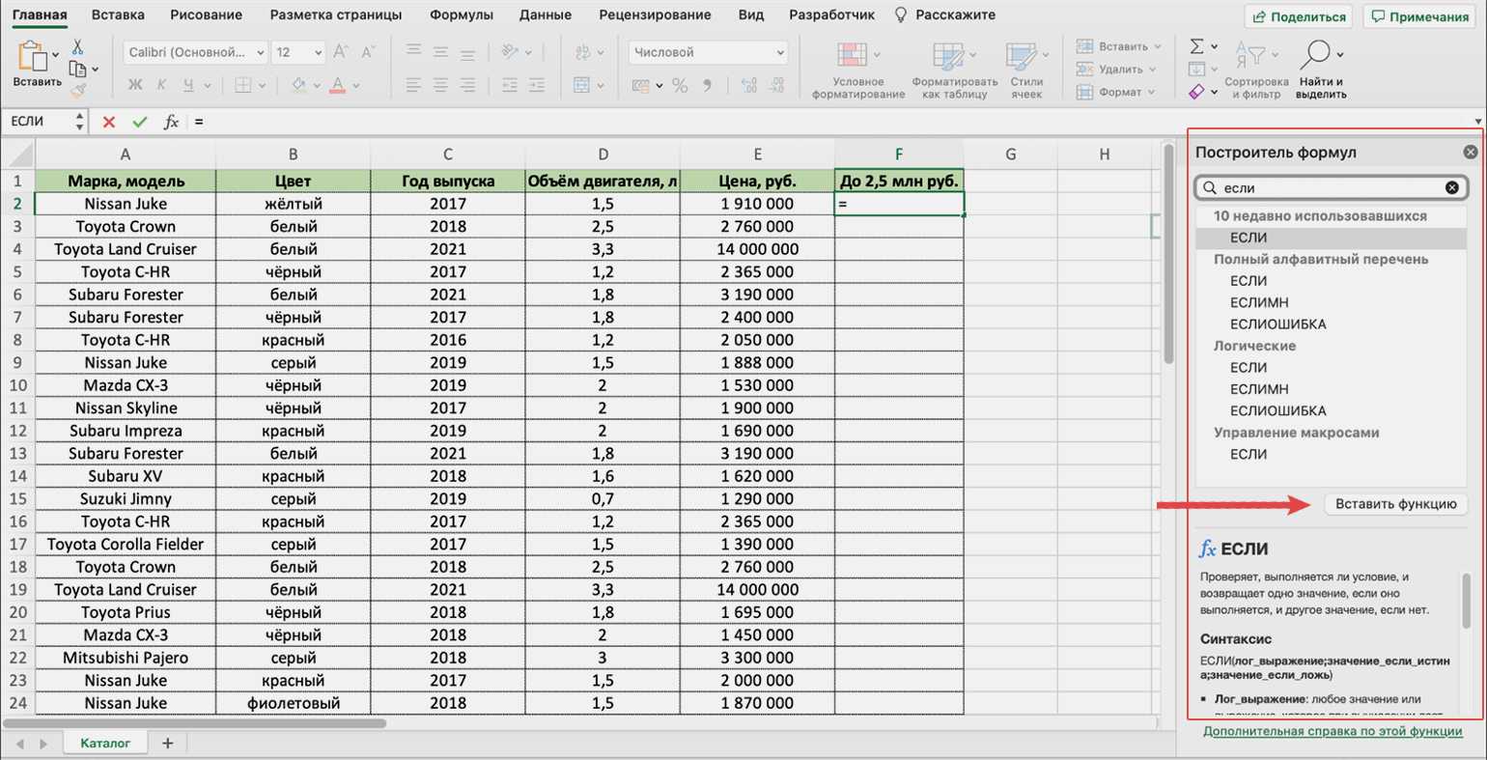The width and height of the screenshot is (1487, 760).
Task: Open the additional help link for this function
Action: [1332, 731]
